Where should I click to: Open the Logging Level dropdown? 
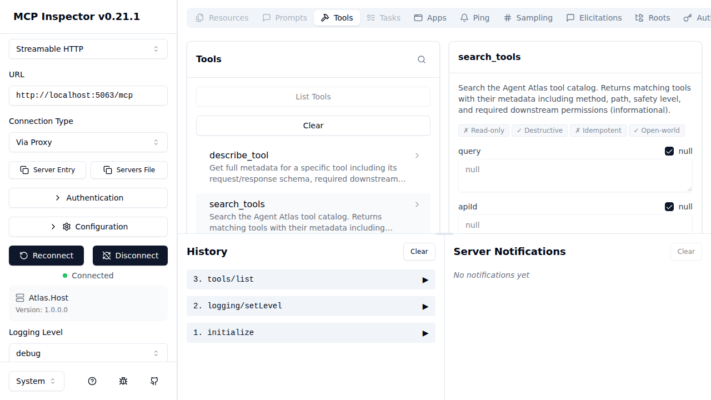click(88, 353)
